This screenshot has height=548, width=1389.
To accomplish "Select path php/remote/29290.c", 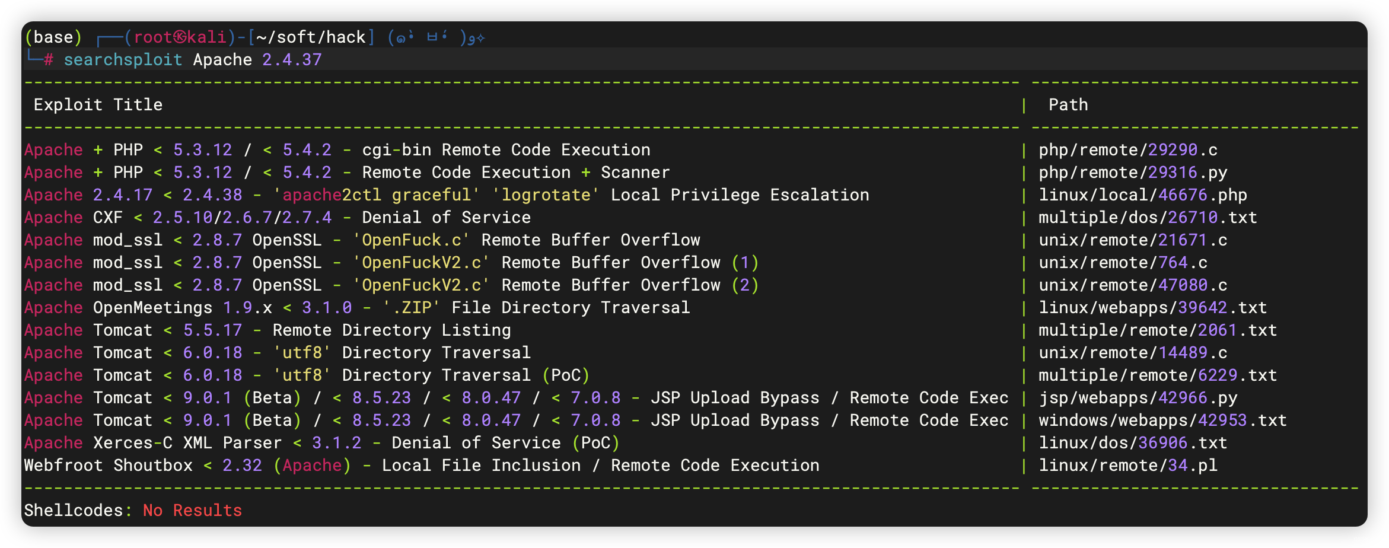I will click(x=1128, y=150).
